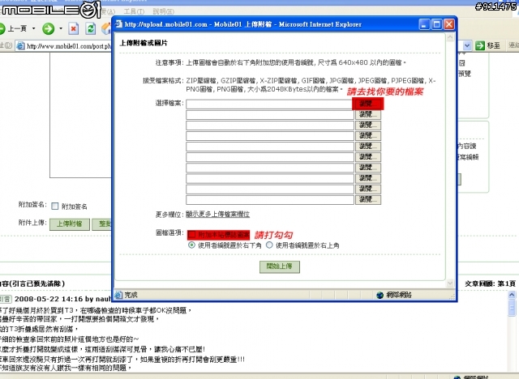Select 使用者編號置於右下角 radio button
The height and width of the screenshot is (379, 519).
point(191,245)
